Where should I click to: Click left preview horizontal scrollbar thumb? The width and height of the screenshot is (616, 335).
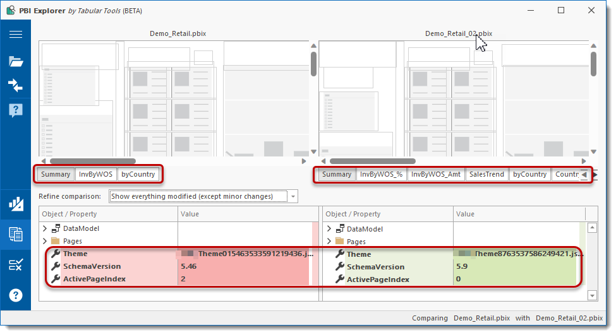(x=93, y=161)
